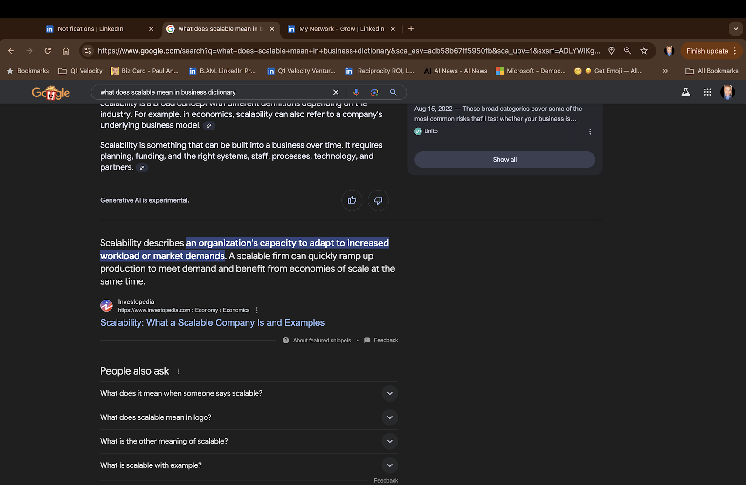Show hidden bookmarks with double chevron

(665, 71)
